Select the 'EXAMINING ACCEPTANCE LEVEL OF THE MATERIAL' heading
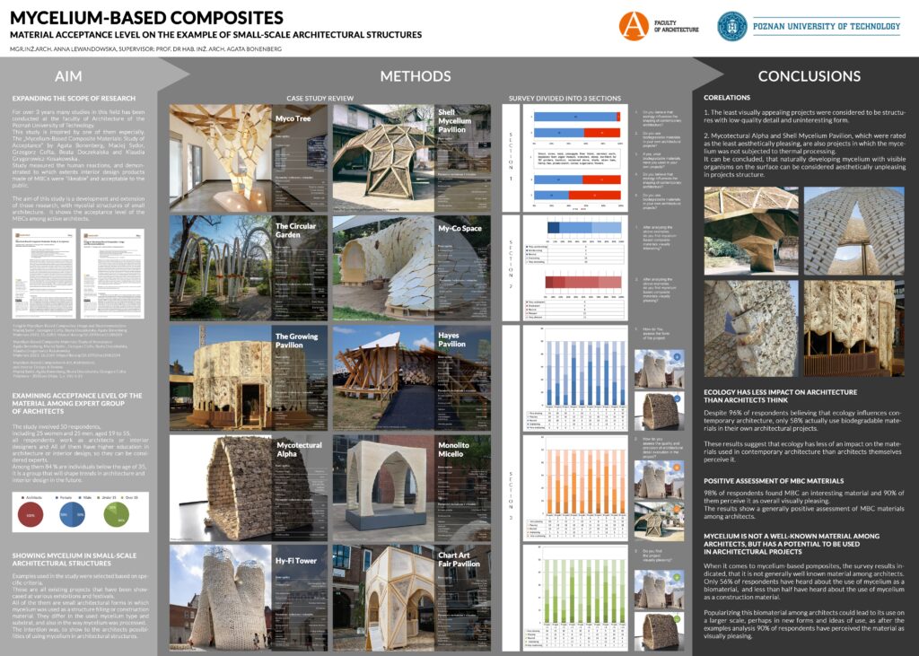Image resolution: width=919 pixels, height=656 pixels. click(77, 403)
